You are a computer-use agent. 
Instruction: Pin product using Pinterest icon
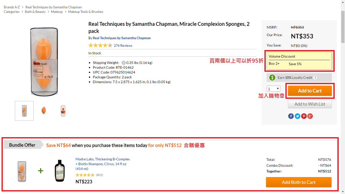pos(304,116)
